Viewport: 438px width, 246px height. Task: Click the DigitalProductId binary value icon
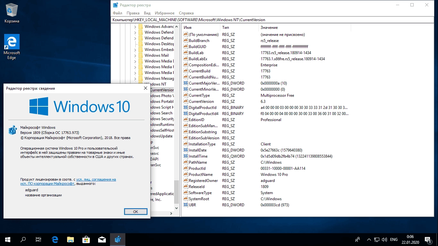[x=185, y=108]
